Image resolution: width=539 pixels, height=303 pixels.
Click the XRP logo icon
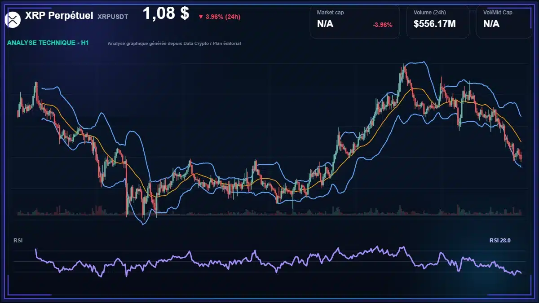(13, 19)
